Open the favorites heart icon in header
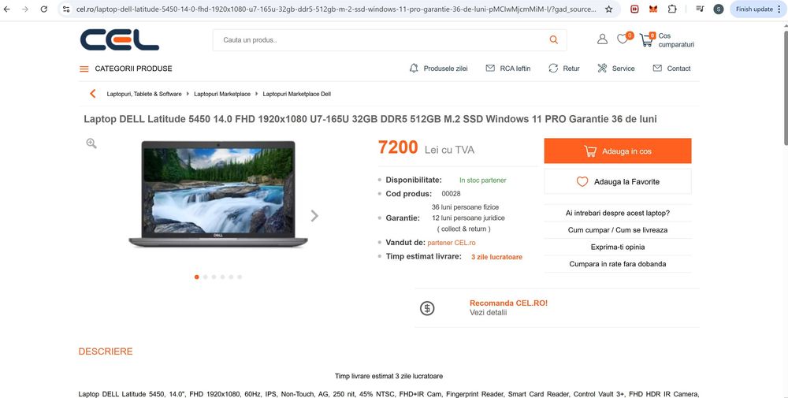Image resolution: width=788 pixels, height=398 pixels. 623,39
